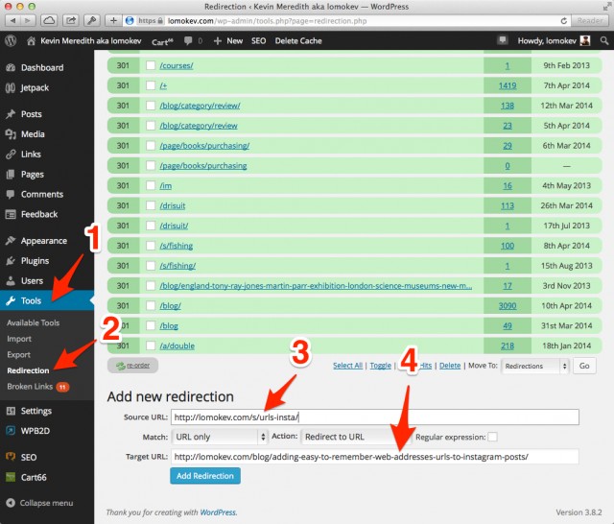Click into the Source URL field
This screenshot has height=524, width=614.
(375, 417)
